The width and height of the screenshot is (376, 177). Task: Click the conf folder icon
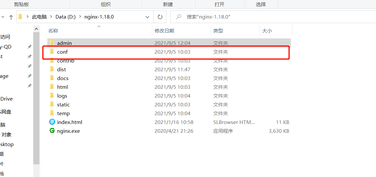pos(52,52)
